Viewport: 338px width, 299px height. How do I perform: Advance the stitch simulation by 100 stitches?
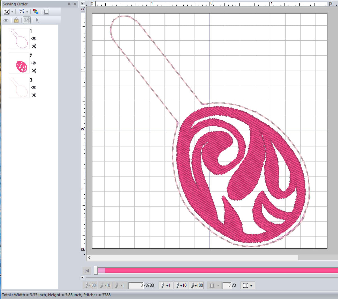click(x=196, y=285)
